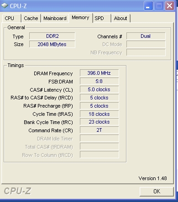The image size is (178, 202).
Task: Click the empty Total CAS# (tRDRAM) field
Action: point(99,147)
